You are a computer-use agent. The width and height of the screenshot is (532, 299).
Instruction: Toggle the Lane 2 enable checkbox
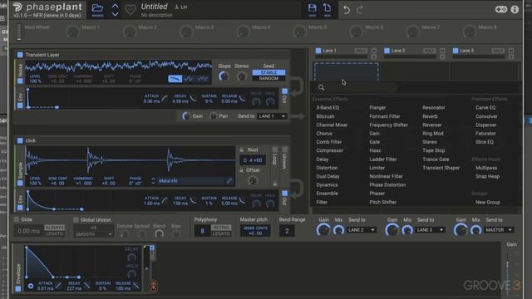pos(387,51)
